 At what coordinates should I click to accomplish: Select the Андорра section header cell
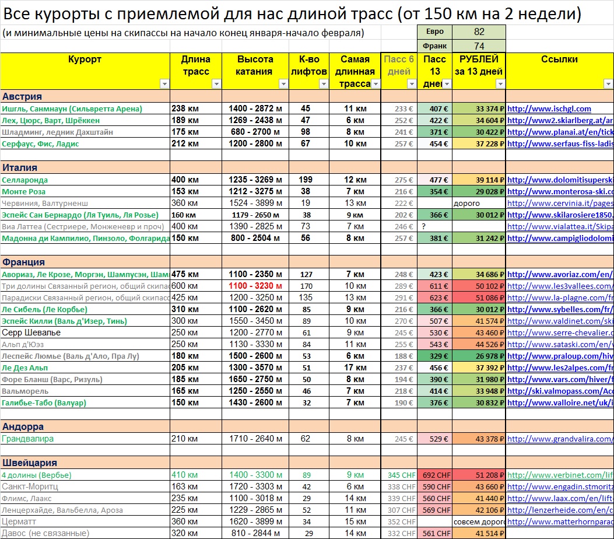coord(85,426)
